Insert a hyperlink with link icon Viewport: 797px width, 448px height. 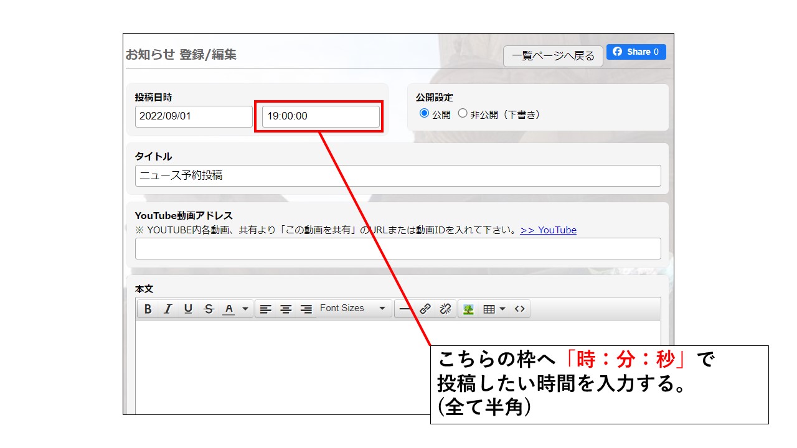coord(425,309)
